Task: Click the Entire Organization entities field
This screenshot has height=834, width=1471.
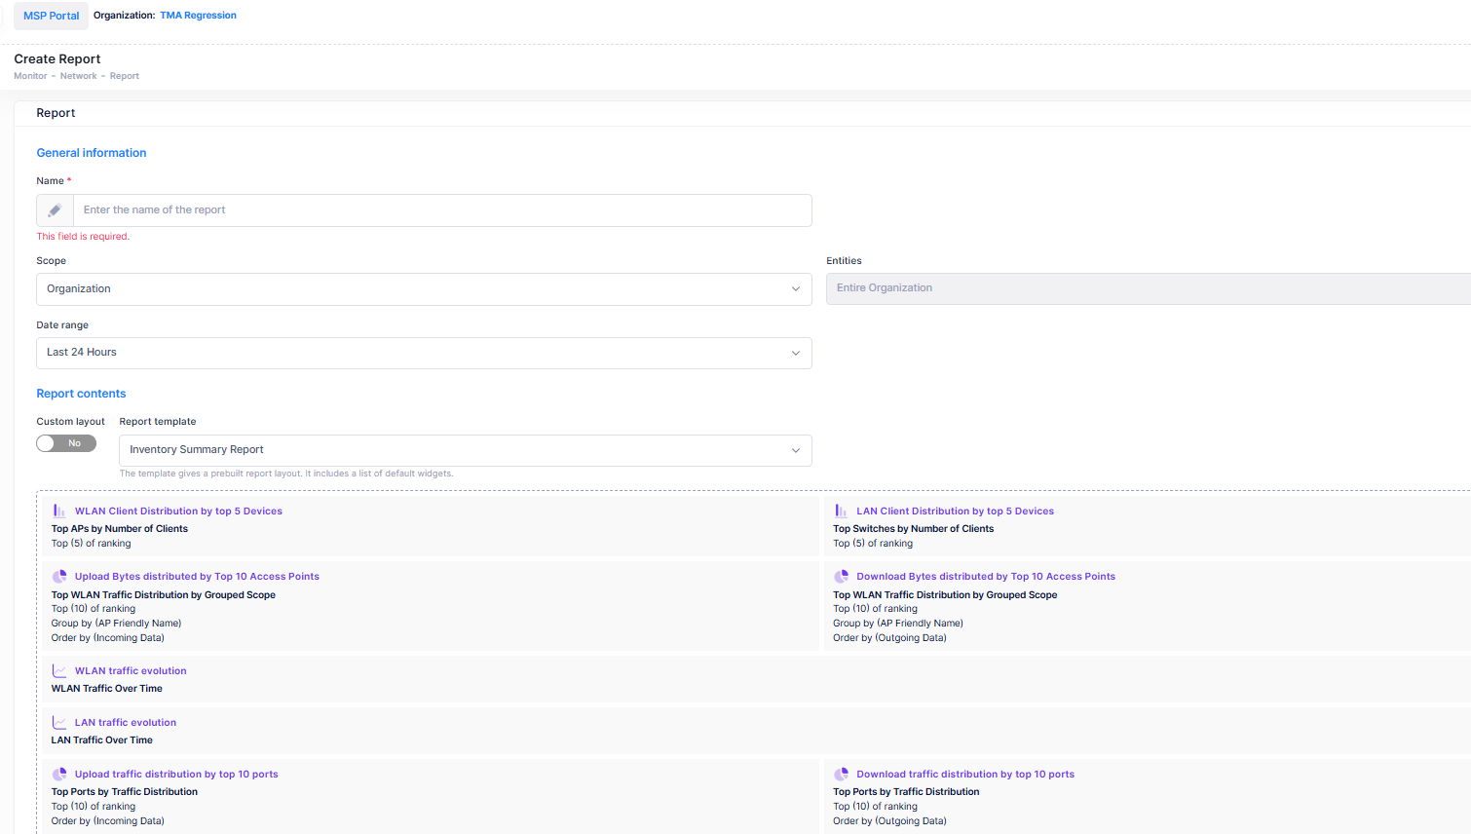Action: click(1072, 287)
